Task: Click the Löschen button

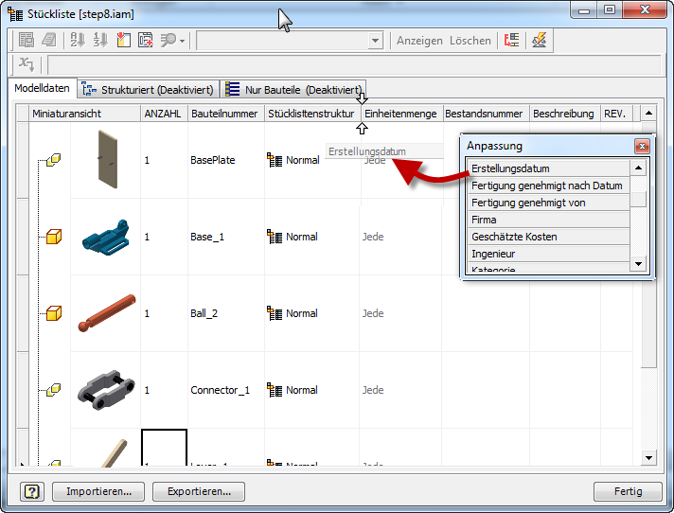Action: pos(470,41)
